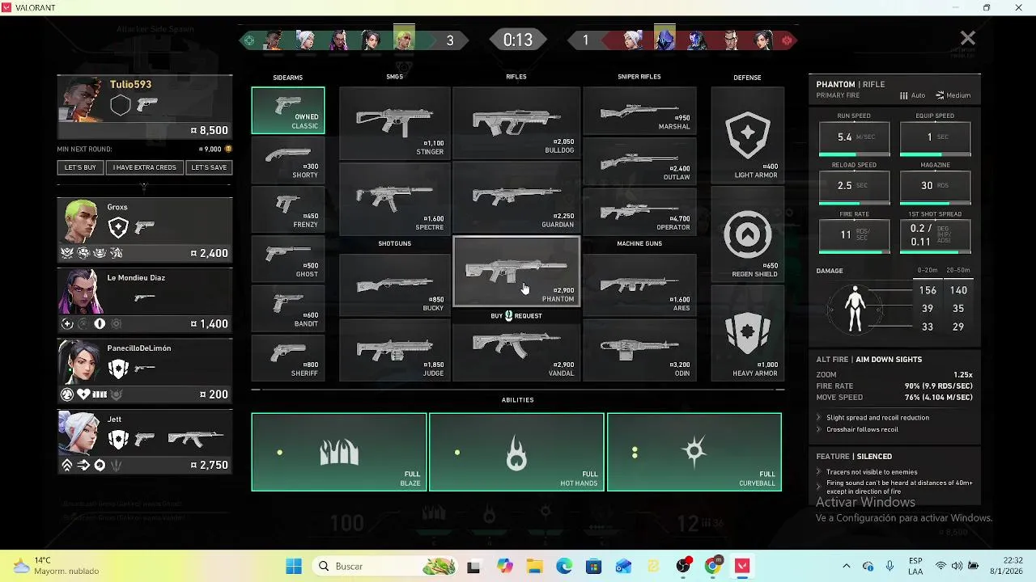Click the Buscar taskbar search box

386,566
